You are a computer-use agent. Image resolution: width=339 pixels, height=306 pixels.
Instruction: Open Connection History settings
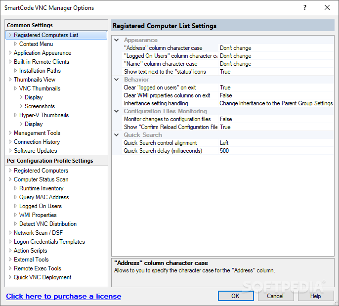[37, 142]
